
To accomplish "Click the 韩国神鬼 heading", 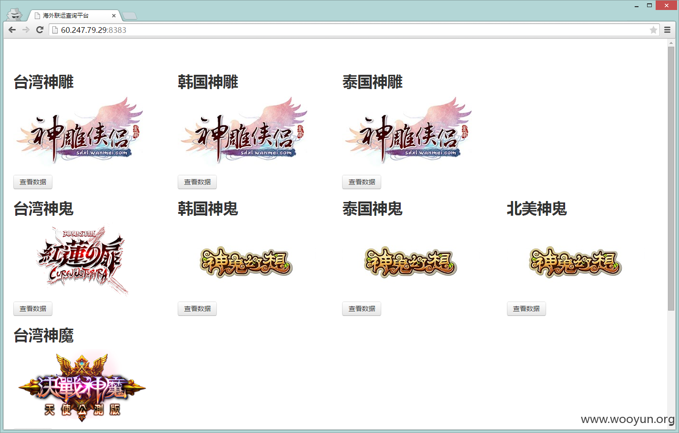I will (208, 209).
